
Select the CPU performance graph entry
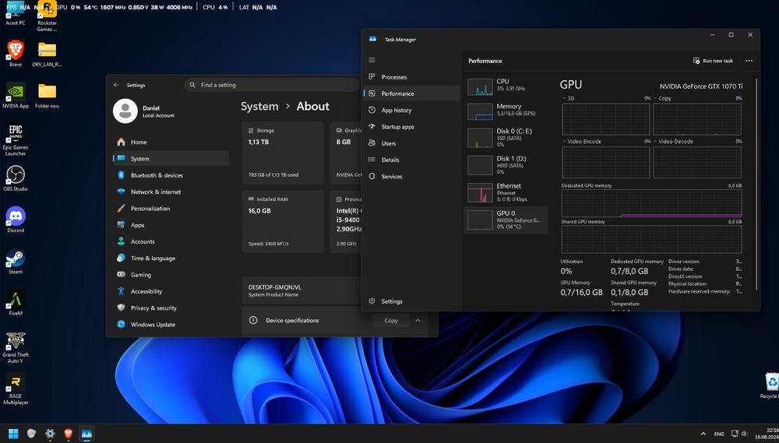(x=506, y=86)
